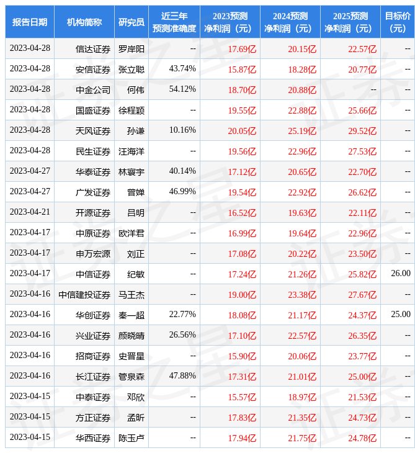Image resolution: width=415 pixels, height=453 pixels.
Task: Click the 2024预测净利润 column header
Action: pos(290,22)
